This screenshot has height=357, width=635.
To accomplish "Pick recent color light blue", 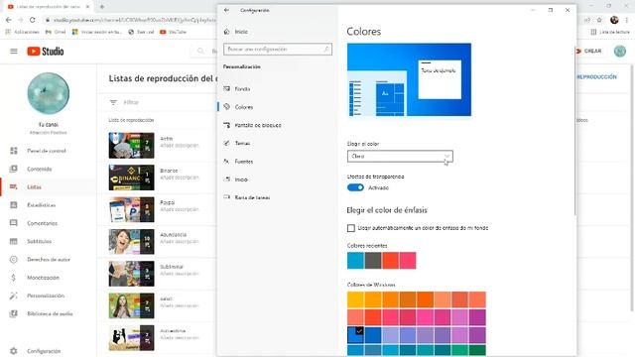I will pos(355,261).
